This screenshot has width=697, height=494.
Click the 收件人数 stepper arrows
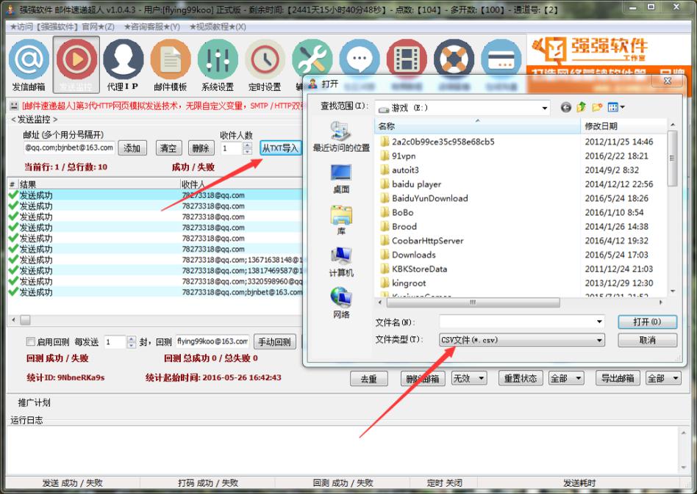(x=248, y=148)
